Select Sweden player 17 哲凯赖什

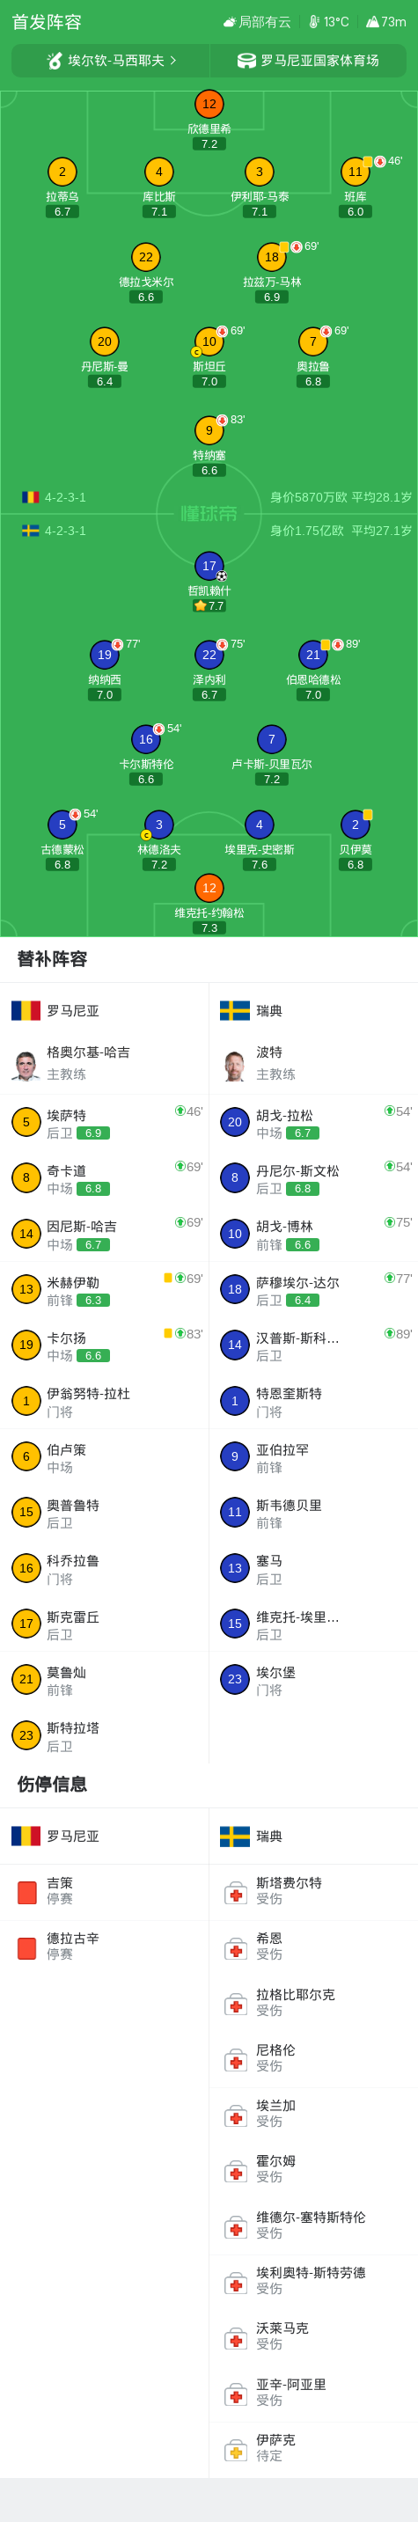[x=209, y=566]
